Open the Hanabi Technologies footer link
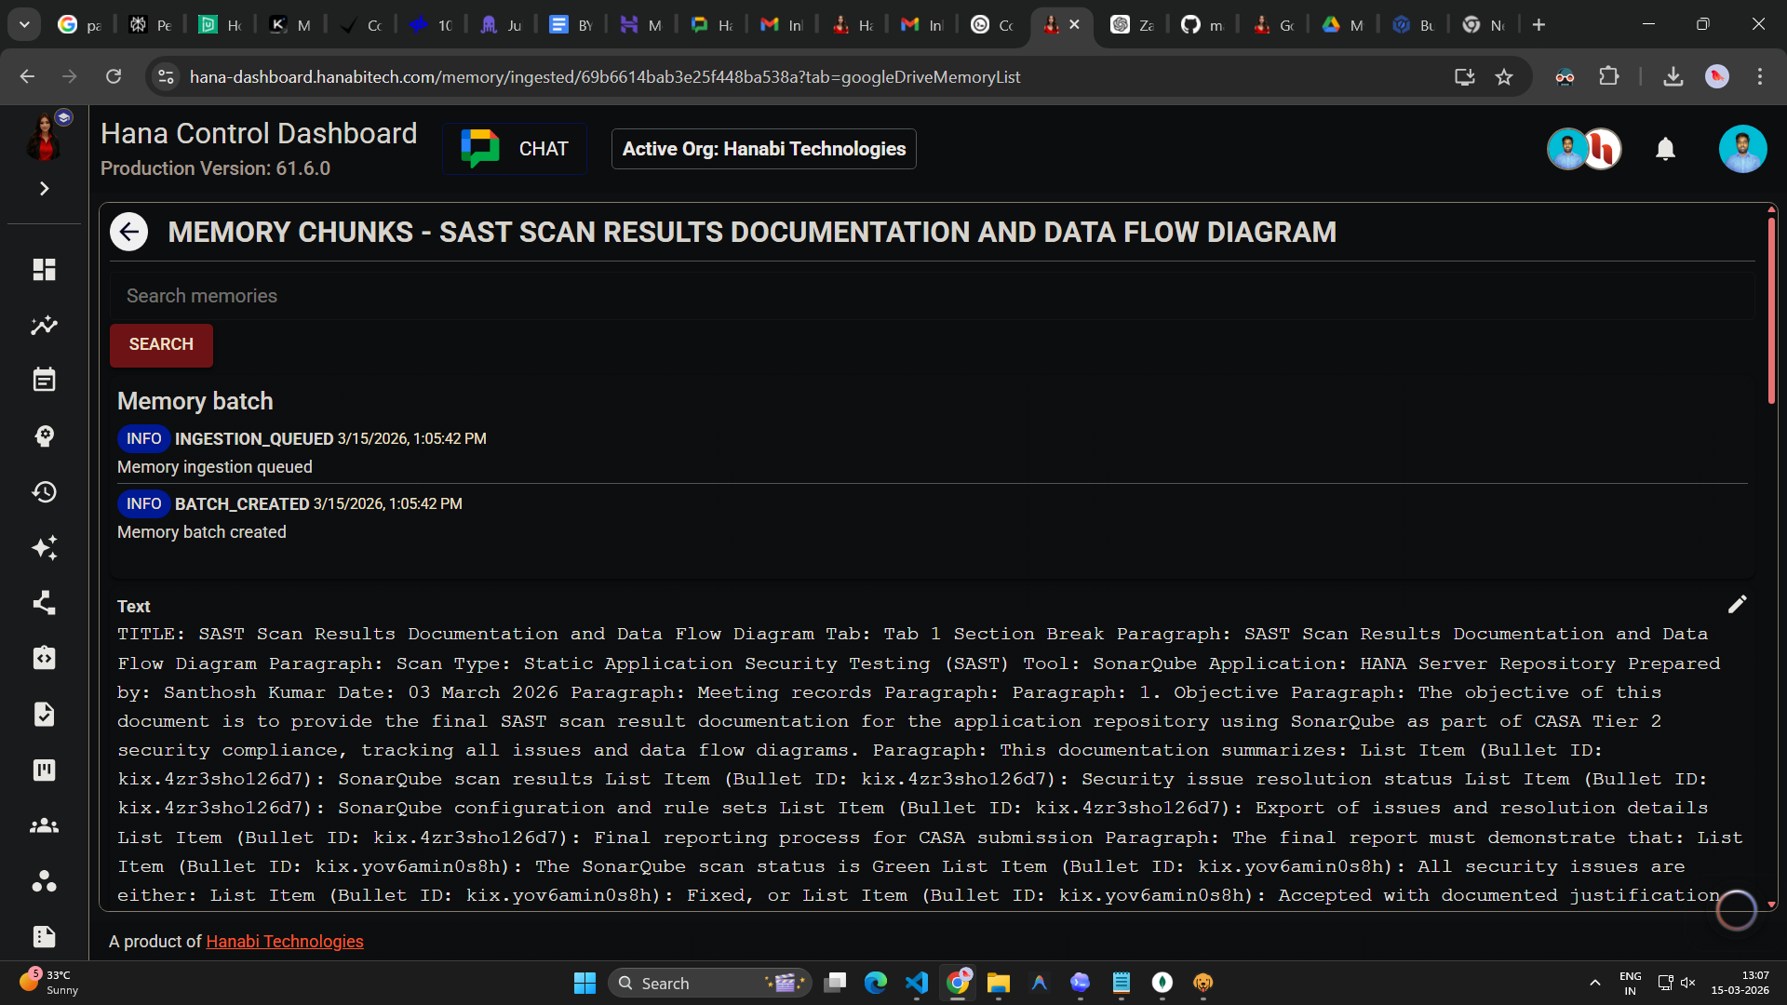The height and width of the screenshot is (1005, 1787). click(x=284, y=941)
